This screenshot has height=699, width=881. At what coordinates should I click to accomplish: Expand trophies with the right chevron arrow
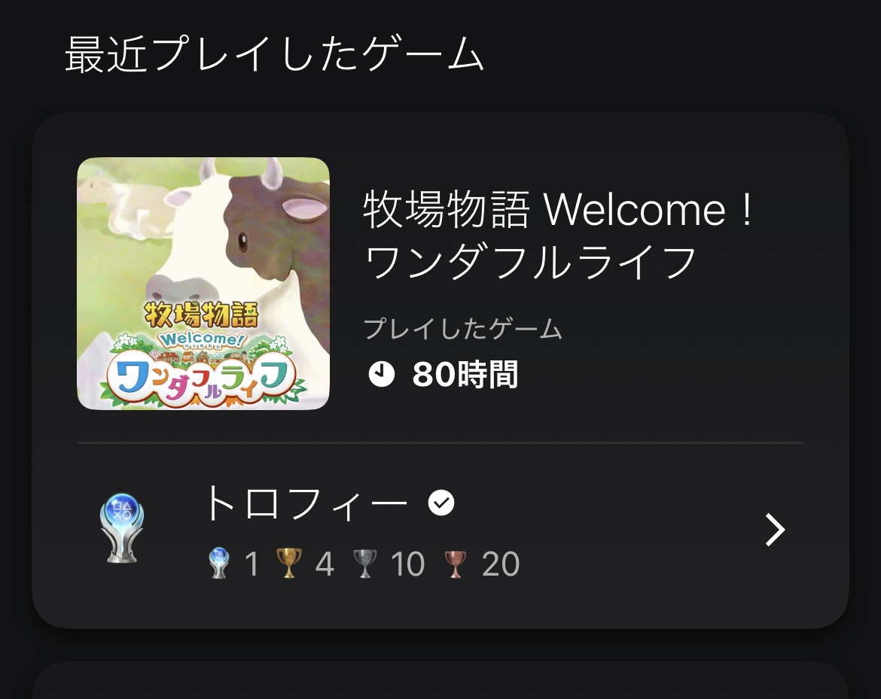coord(776,530)
